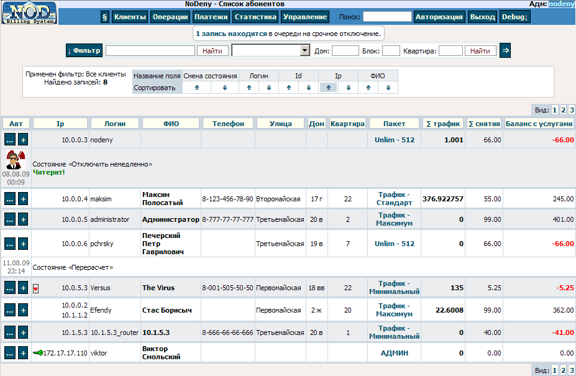This screenshot has height=376, width=576.
Task: Click the '+' button for pchrsky row
Action: (x=23, y=244)
